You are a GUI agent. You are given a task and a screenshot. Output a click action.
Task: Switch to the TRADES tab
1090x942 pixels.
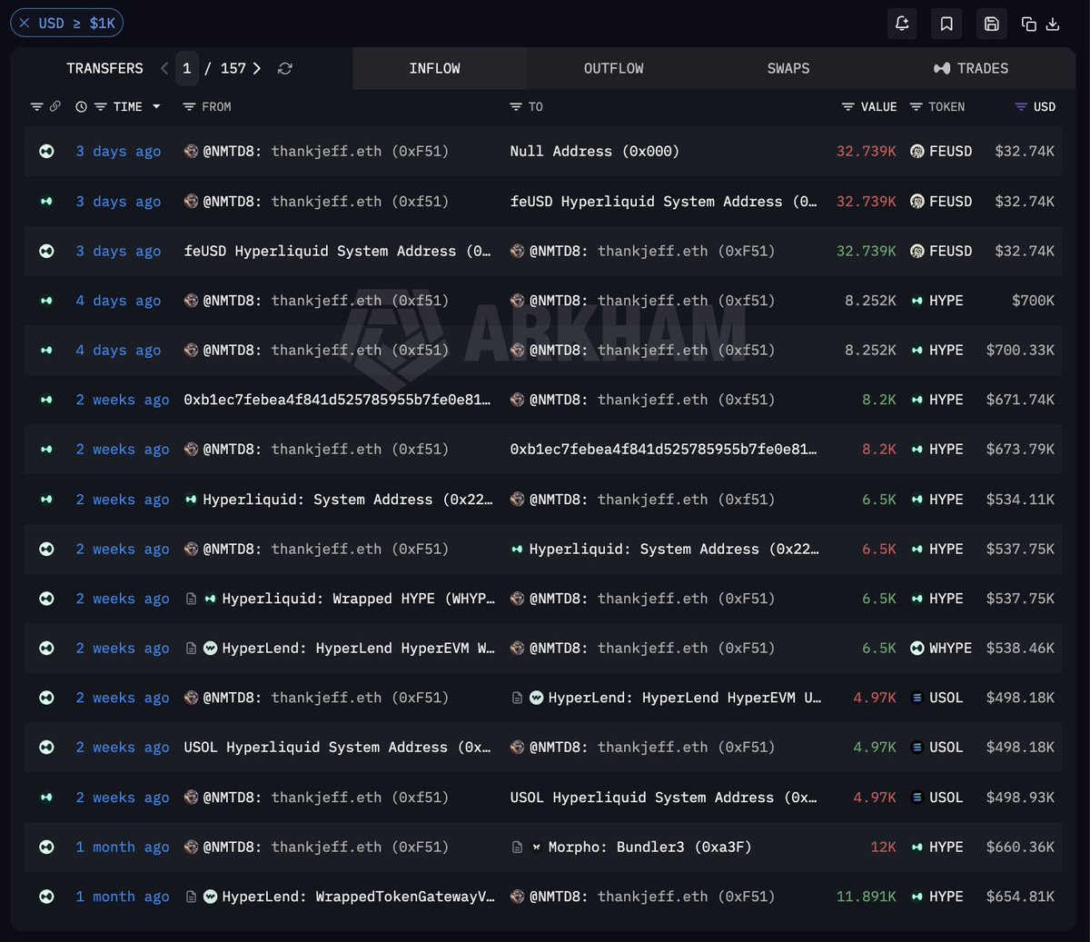click(971, 68)
